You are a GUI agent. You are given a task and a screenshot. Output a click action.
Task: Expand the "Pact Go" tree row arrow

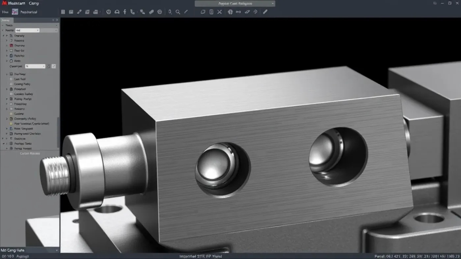click(7, 51)
